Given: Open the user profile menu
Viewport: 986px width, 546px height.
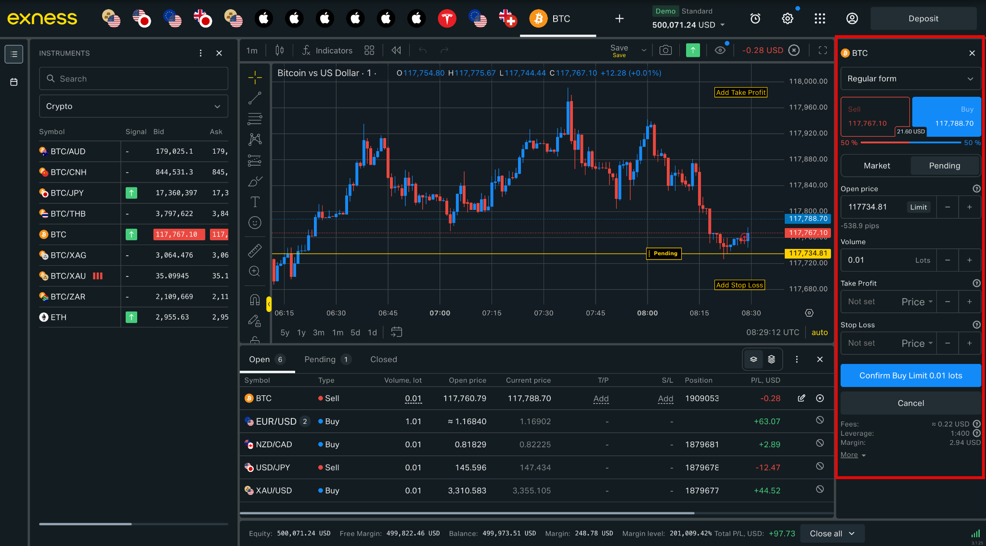Looking at the screenshot, I should pyautogui.click(x=852, y=18).
